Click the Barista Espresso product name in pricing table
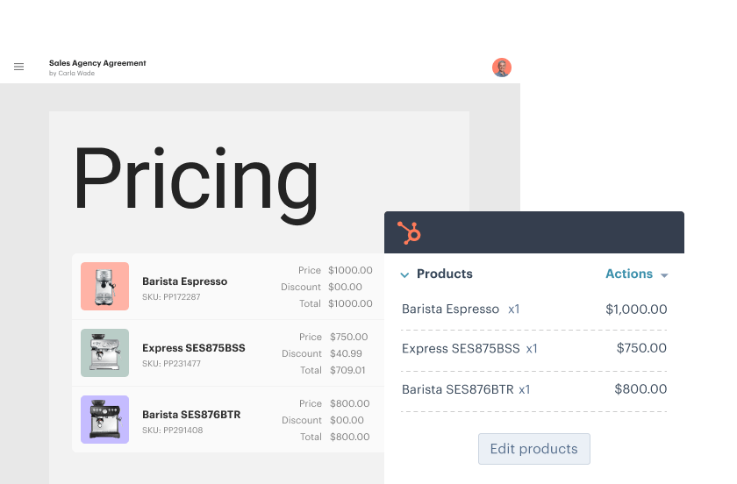This screenshot has height=484, width=737. pos(185,281)
